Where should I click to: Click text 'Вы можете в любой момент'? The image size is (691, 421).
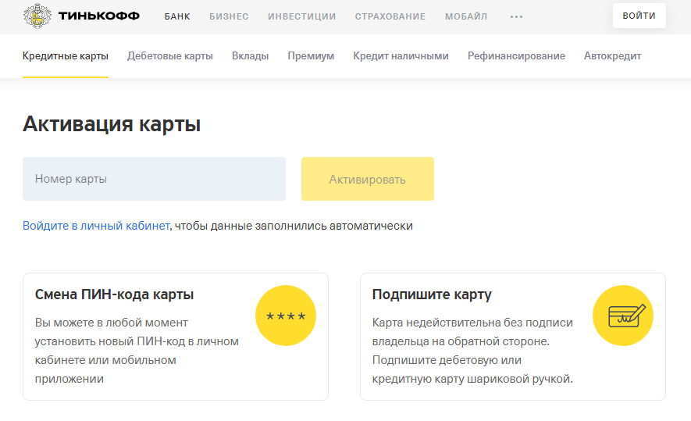pos(111,323)
